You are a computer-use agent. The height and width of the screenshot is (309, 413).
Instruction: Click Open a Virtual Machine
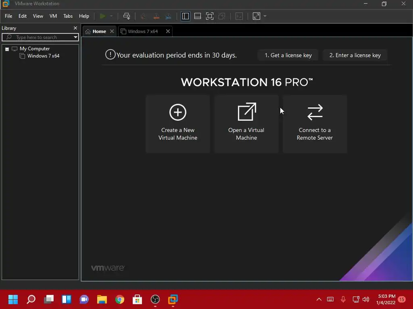click(246, 124)
